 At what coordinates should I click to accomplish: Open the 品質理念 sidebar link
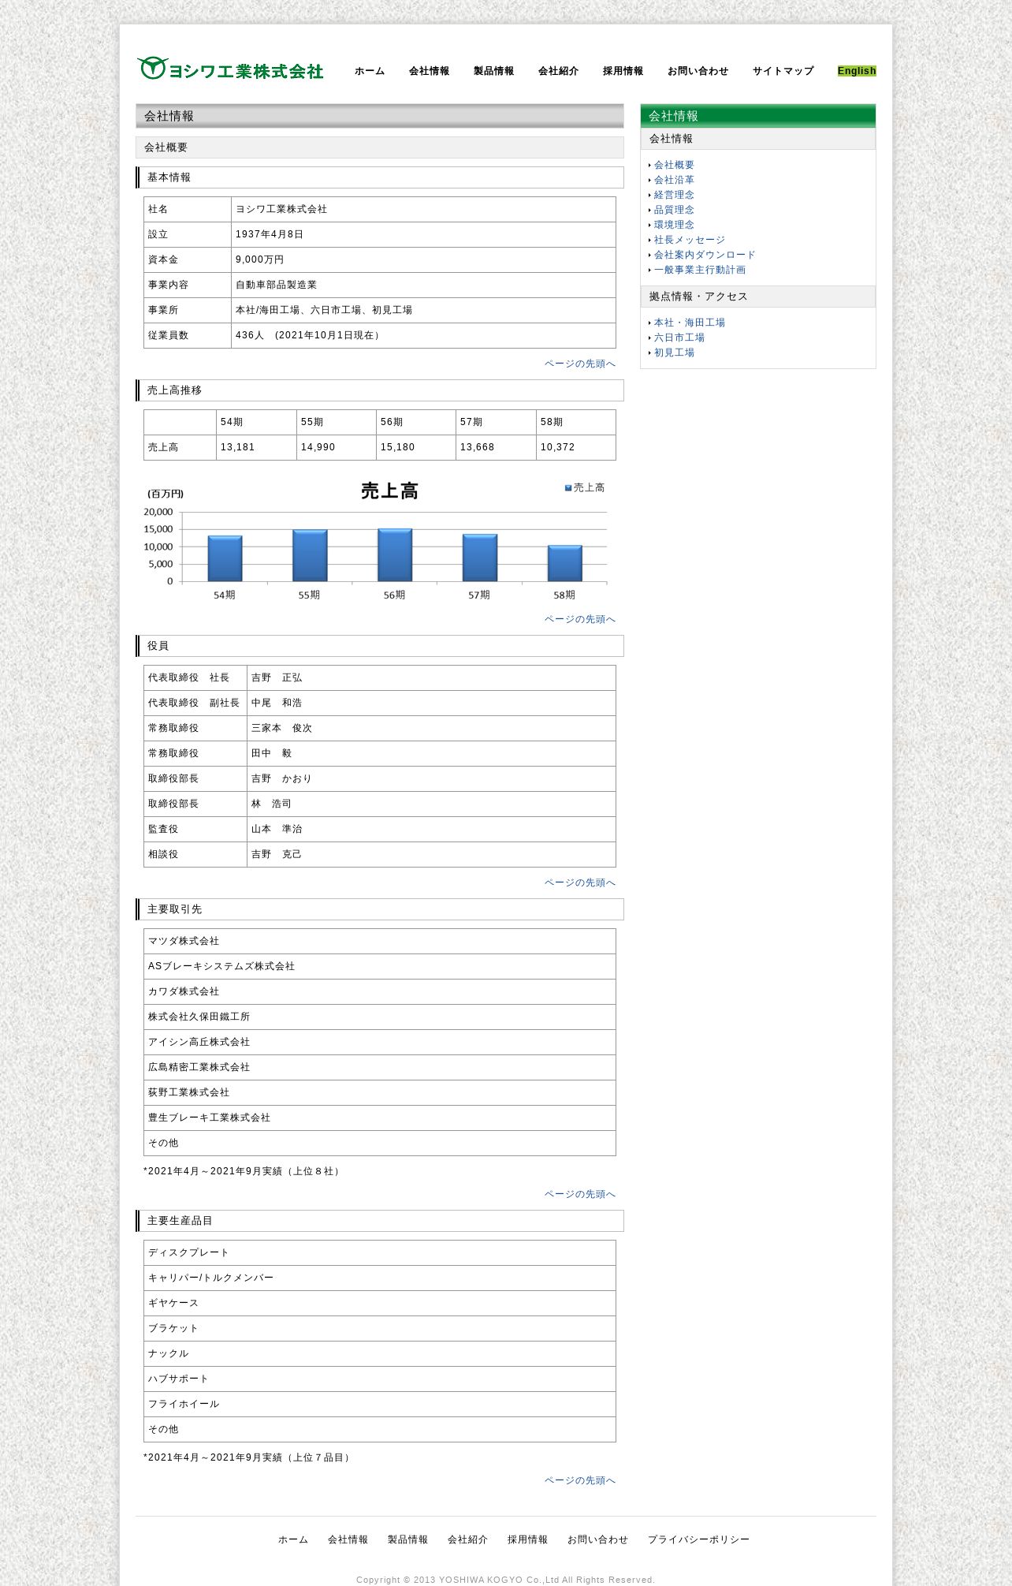pos(674,210)
